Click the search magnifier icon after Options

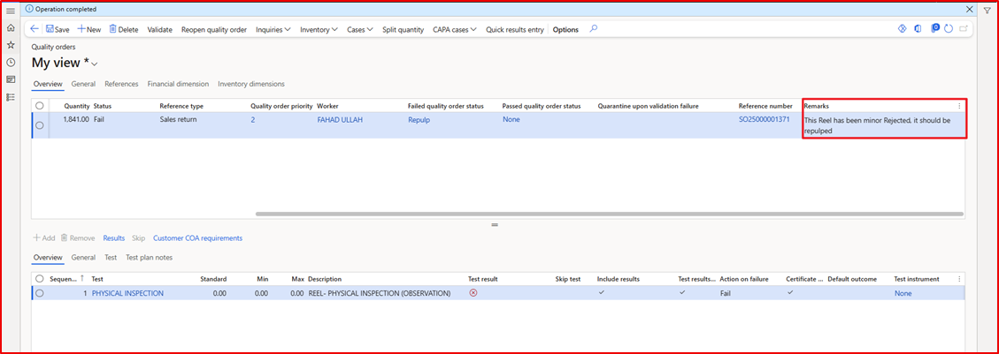[593, 28]
